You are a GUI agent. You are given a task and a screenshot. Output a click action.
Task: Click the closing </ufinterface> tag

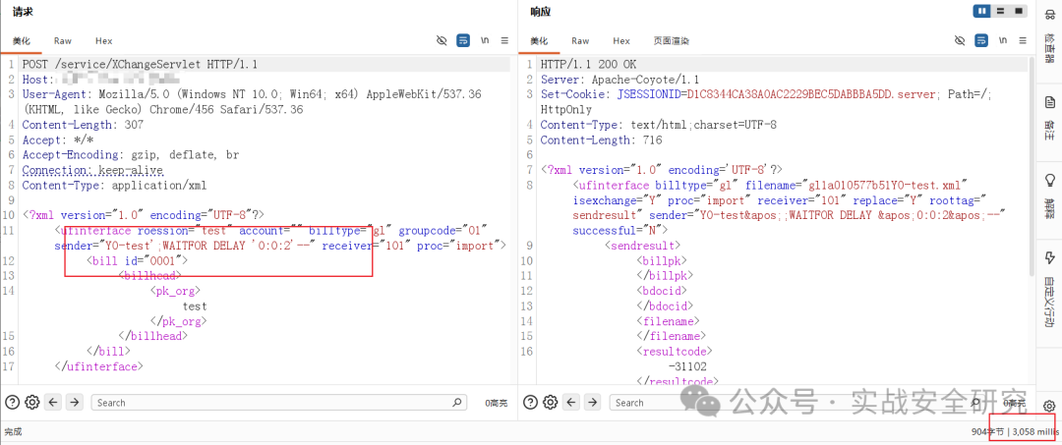point(99,365)
